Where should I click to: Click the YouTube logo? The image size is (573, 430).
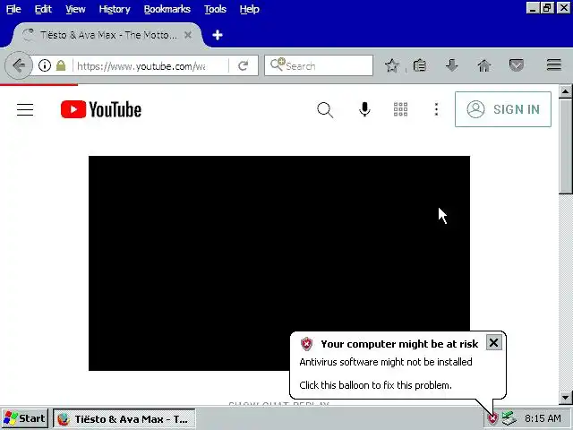click(x=101, y=109)
